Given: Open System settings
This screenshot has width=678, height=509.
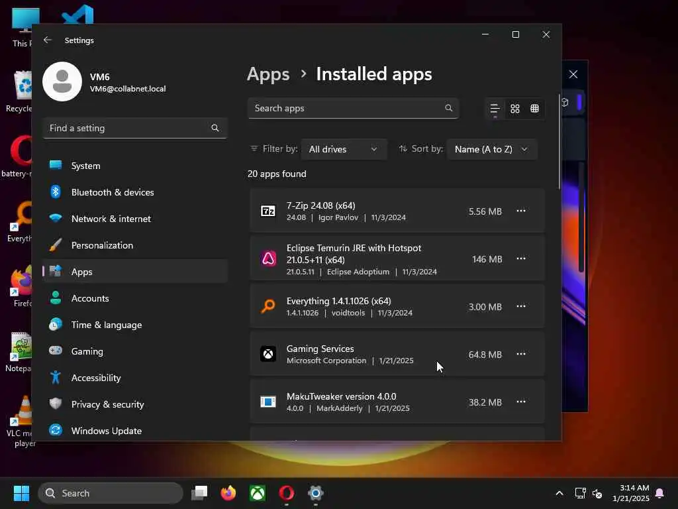Looking at the screenshot, I should click(x=135, y=166).
